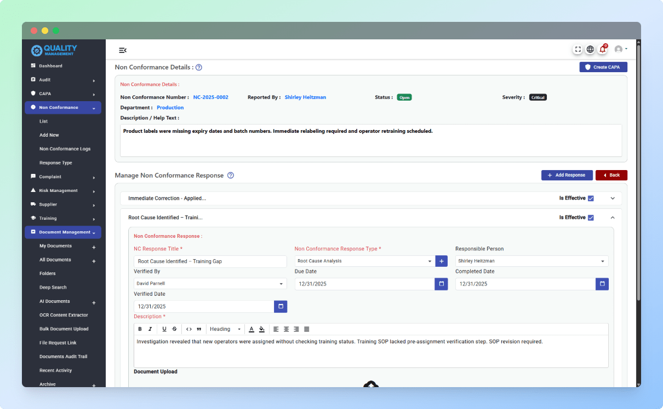Enter fullscreen mode from the top bar
This screenshot has height=409, width=663.
coord(578,49)
